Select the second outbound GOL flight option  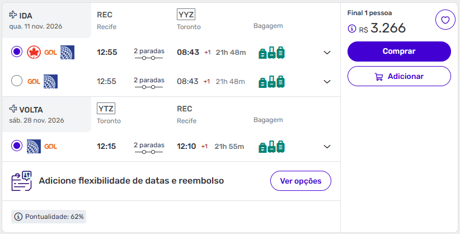point(17,82)
